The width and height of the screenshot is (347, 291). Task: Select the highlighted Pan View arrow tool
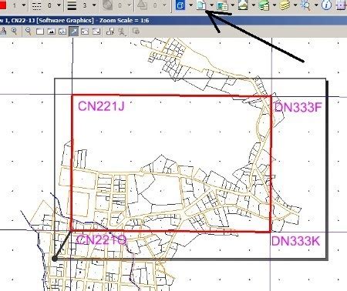click(74, 32)
